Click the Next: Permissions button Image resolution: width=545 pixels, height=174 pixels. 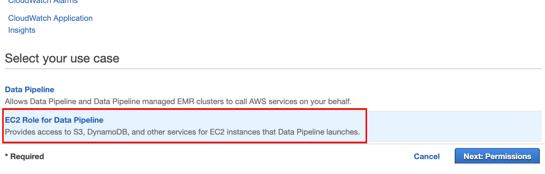(497, 157)
